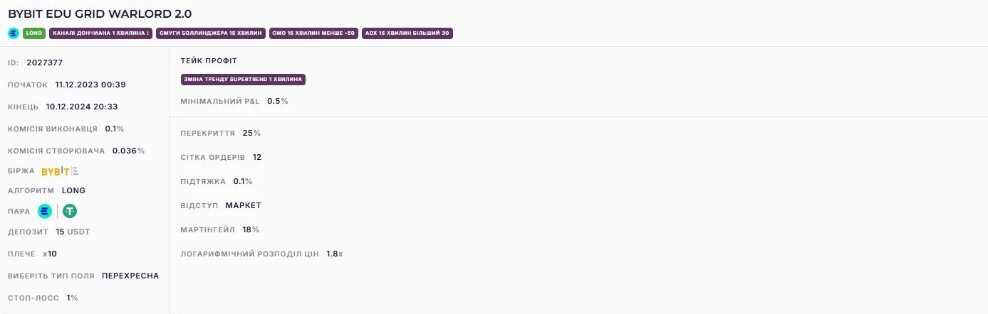This screenshot has height=314, width=988.
Task: Click the bot ID number 2027377
Action: (45, 63)
